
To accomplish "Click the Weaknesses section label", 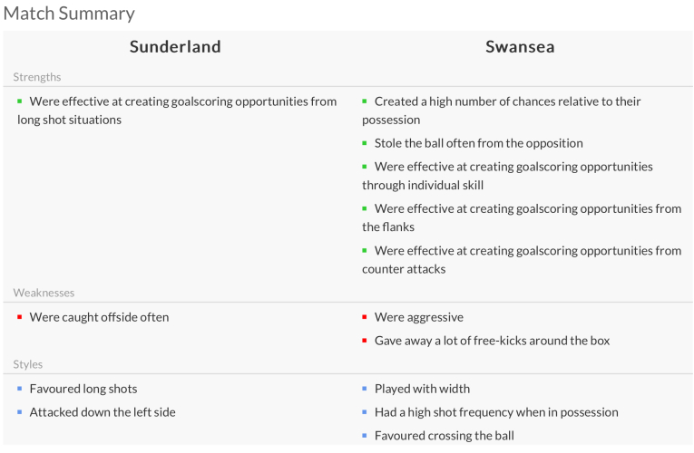I will pos(44,293).
